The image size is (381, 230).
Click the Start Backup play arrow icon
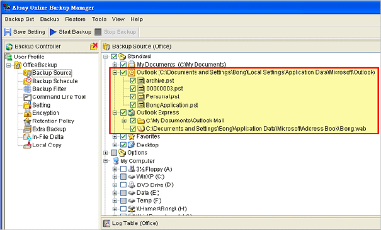point(53,32)
